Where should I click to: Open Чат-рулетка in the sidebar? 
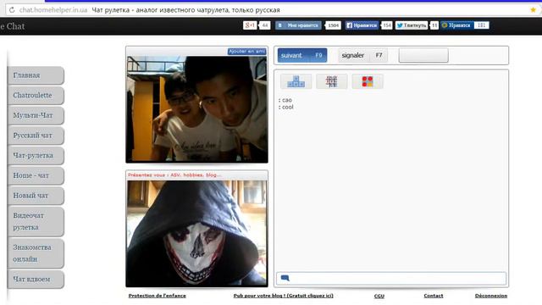point(36,156)
